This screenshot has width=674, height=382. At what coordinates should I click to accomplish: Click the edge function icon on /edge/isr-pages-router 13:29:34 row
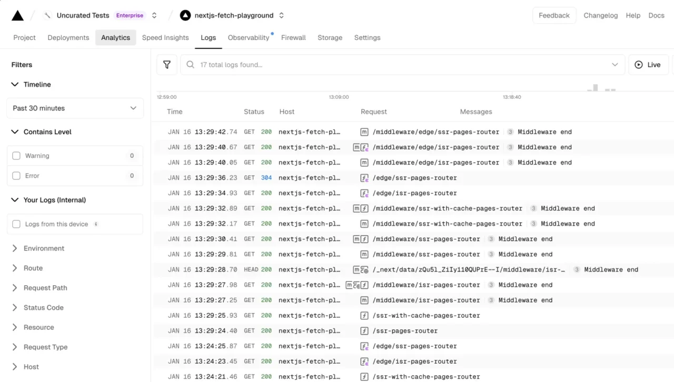point(364,193)
